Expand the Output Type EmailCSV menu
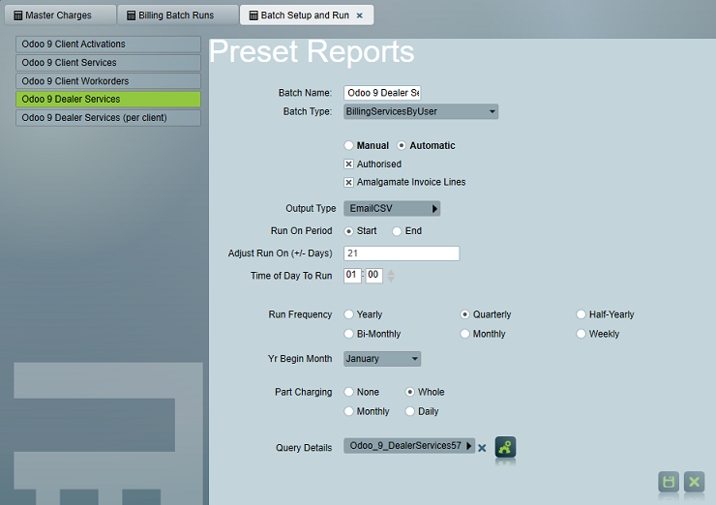 pyautogui.click(x=392, y=208)
